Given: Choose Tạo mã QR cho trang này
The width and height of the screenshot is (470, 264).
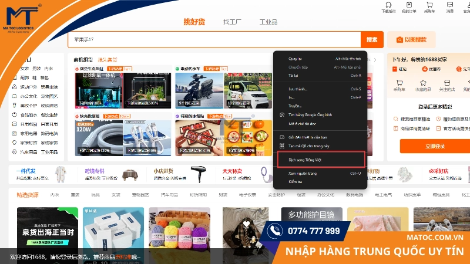Looking at the screenshot, I should tap(320, 146).
